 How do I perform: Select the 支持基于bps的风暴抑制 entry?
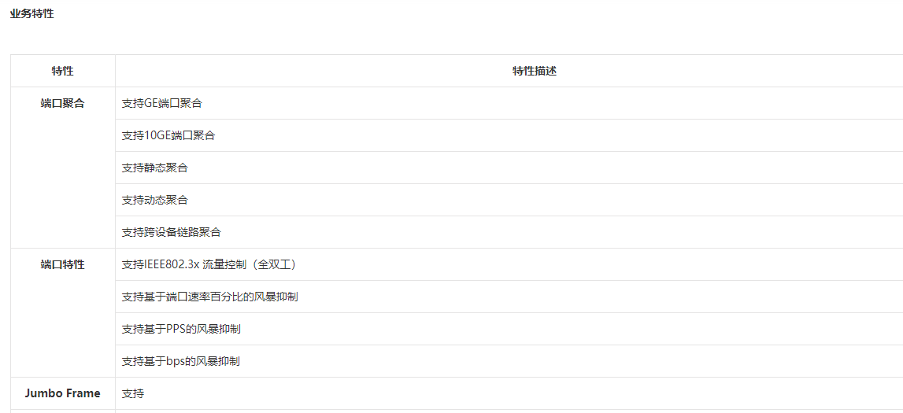pos(180,361)
